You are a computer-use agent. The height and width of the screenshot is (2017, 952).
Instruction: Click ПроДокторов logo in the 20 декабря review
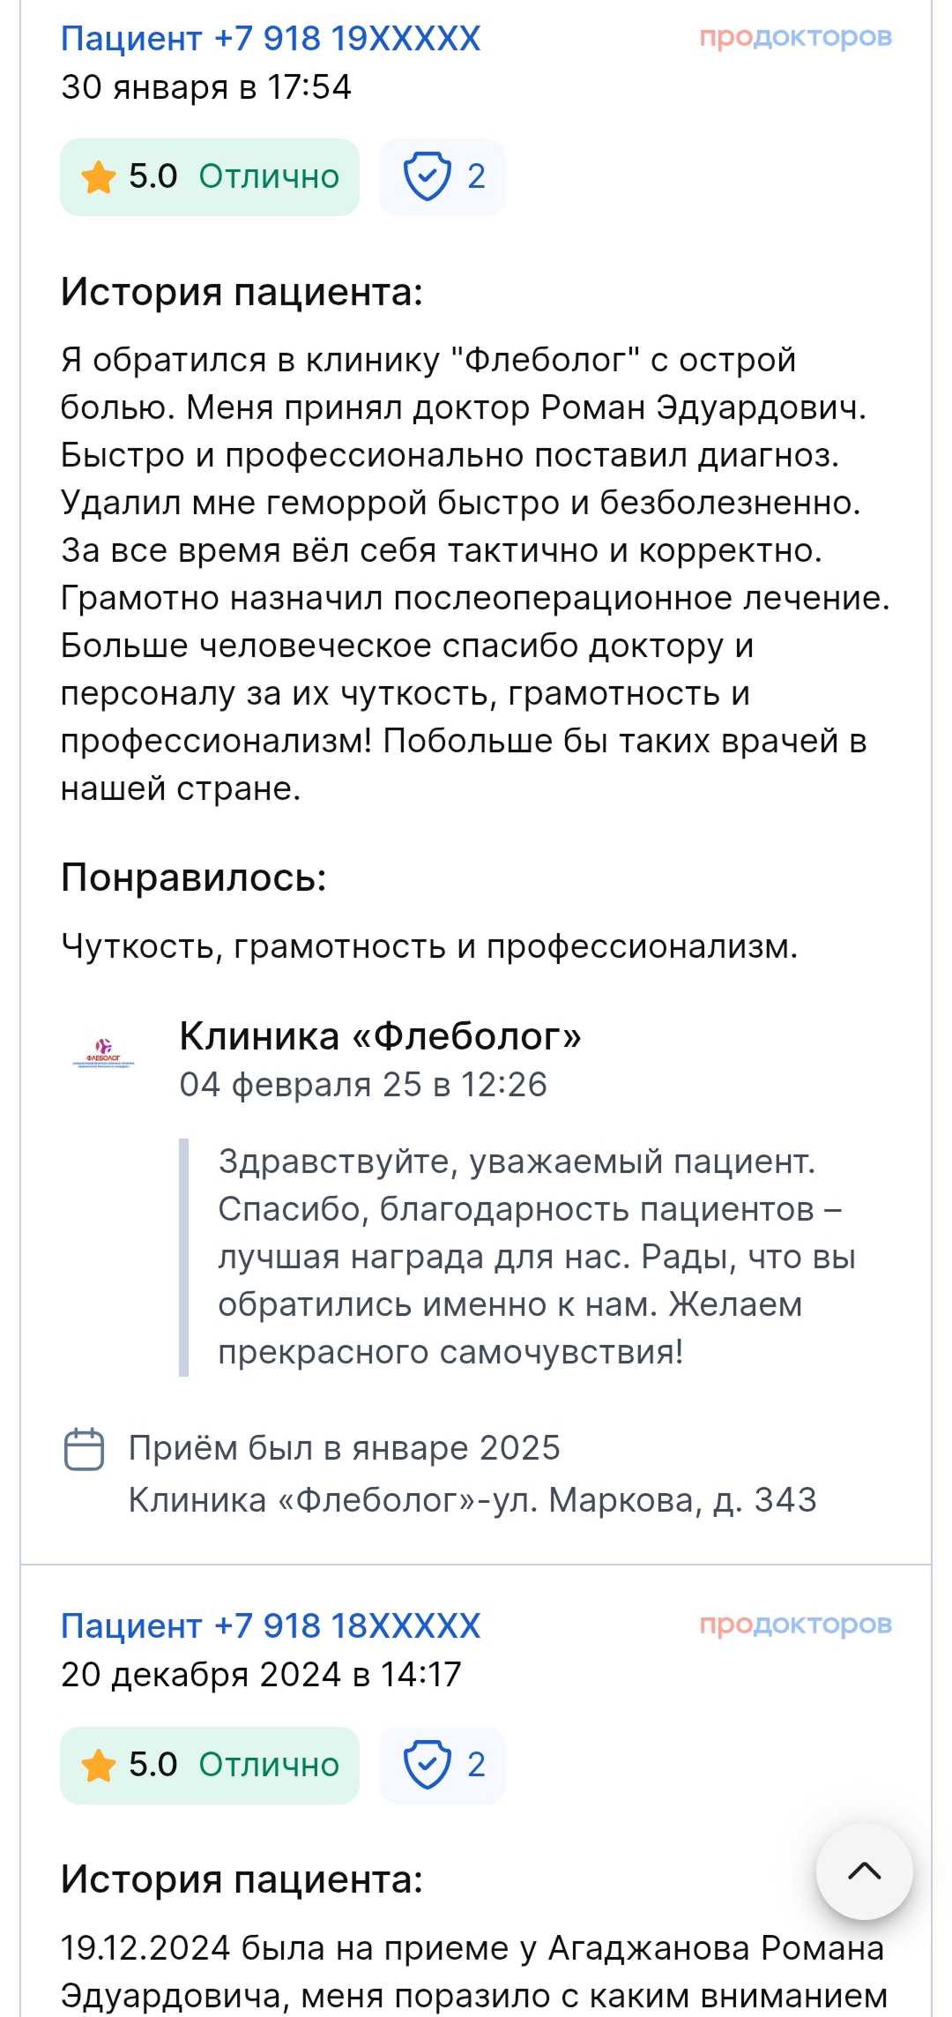(x=795, y=1624)
